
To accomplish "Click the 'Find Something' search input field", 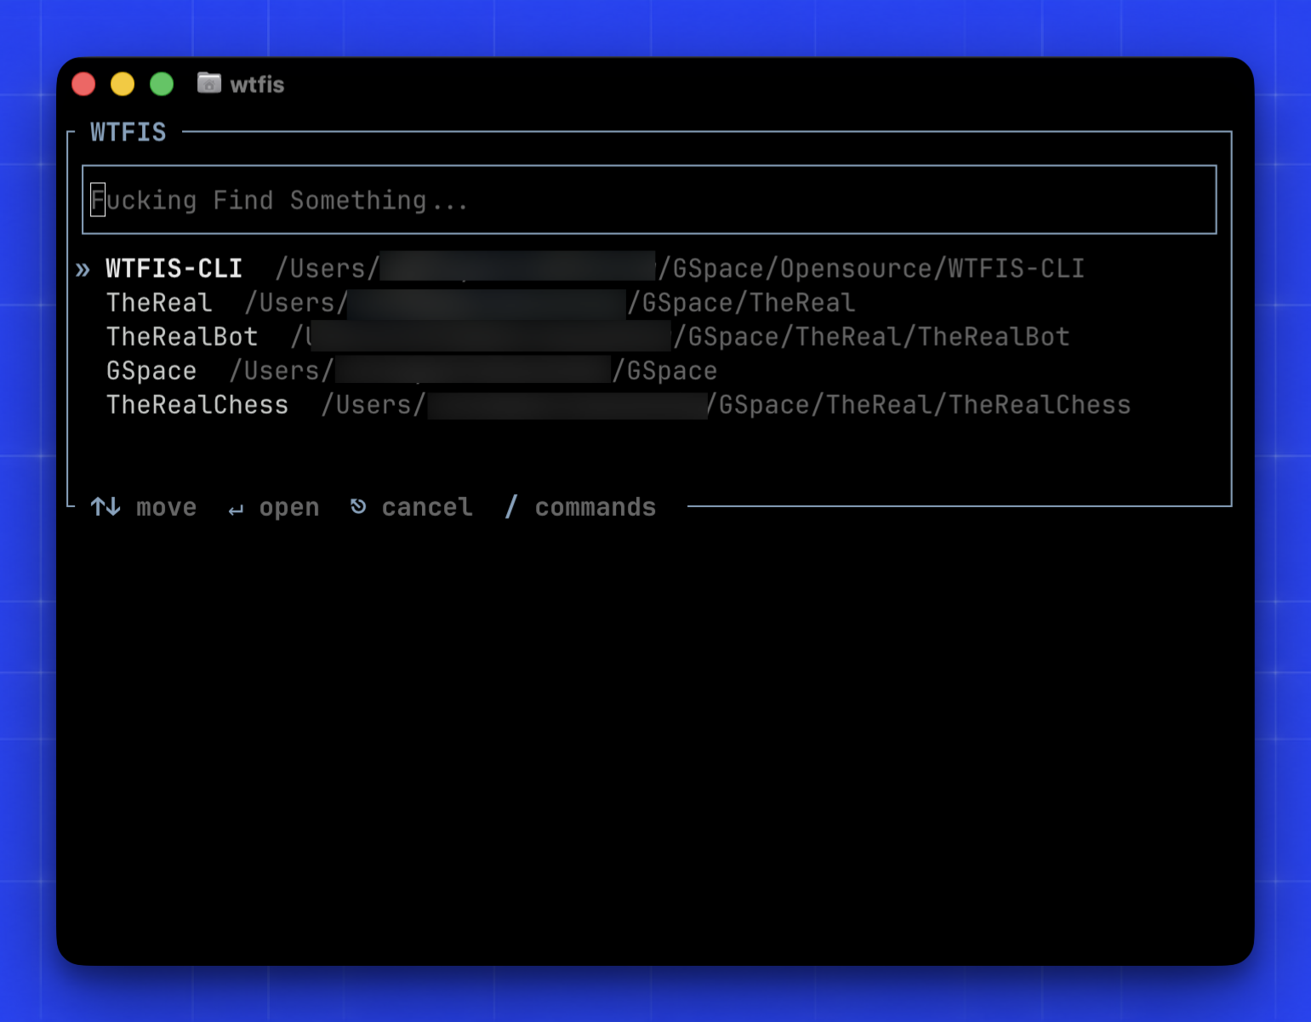I will (649, 200).
